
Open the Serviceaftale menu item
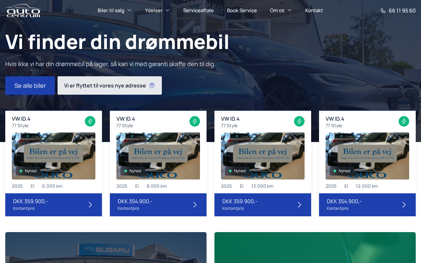198,11
